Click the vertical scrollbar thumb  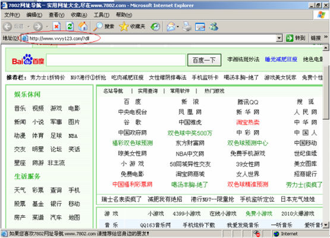pos(326,92)
